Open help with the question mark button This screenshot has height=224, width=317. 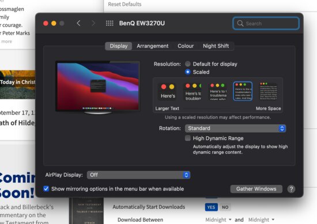coord(291,189)
